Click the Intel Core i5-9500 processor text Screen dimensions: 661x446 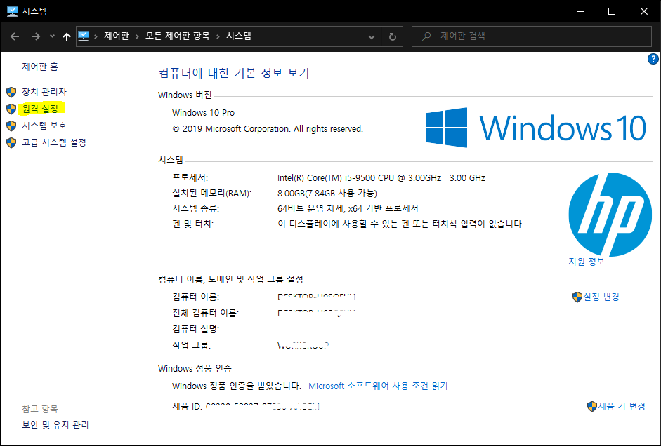381,178
